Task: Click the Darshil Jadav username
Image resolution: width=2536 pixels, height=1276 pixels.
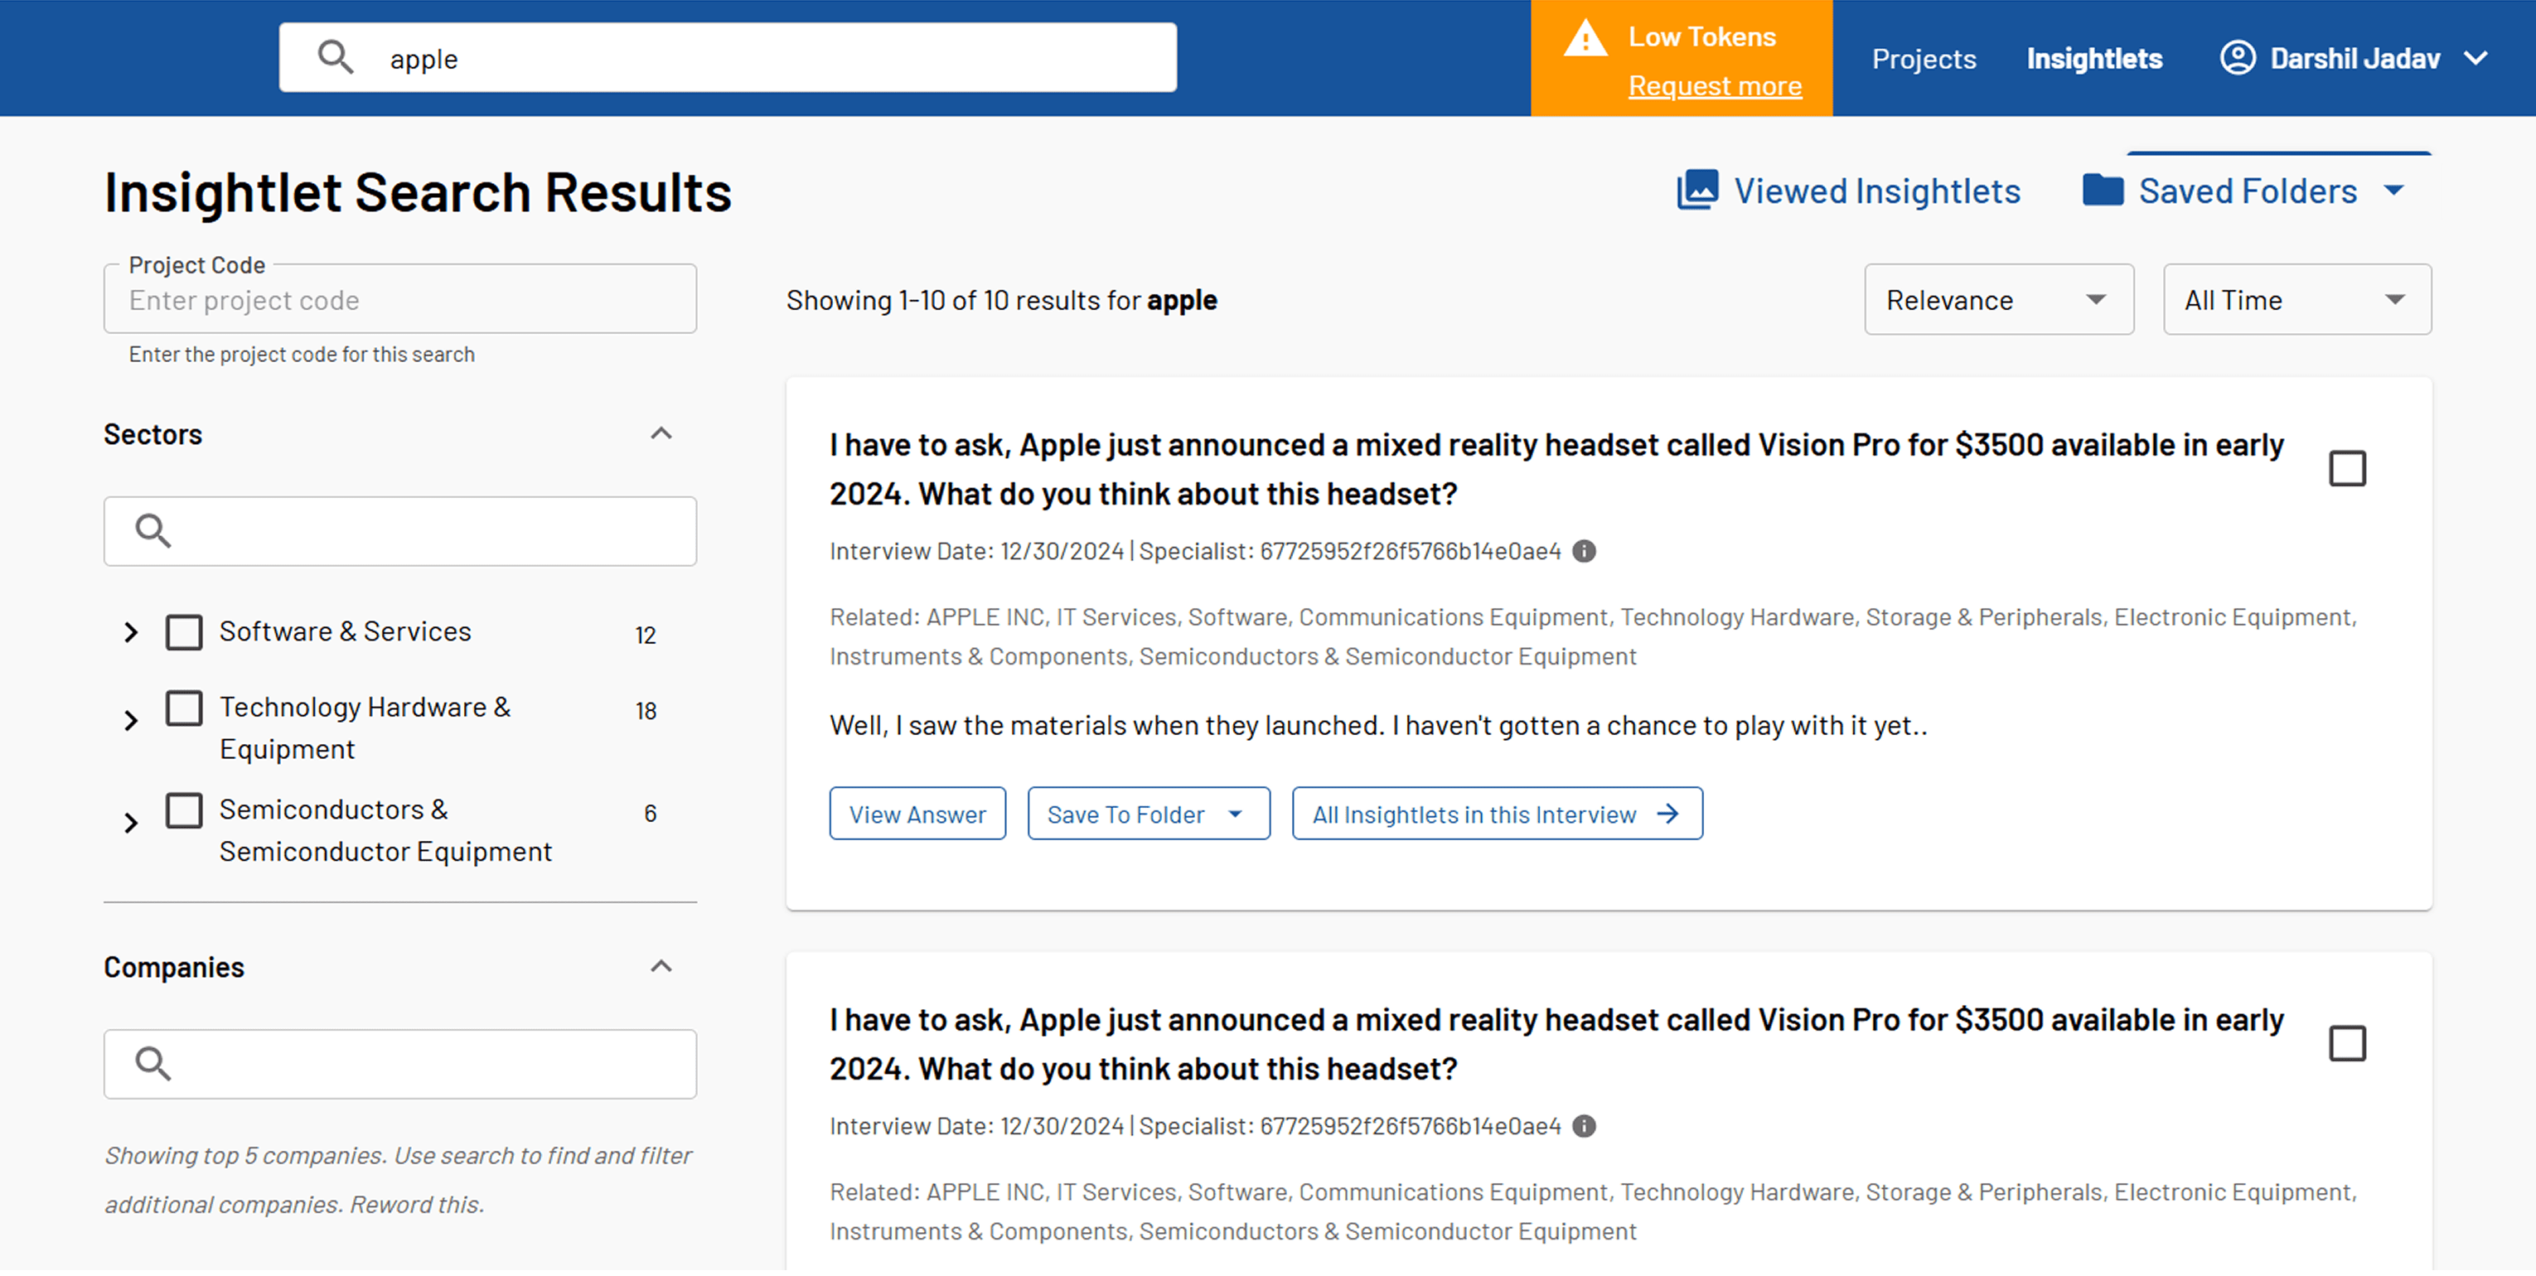Action: pos(2355,59)
